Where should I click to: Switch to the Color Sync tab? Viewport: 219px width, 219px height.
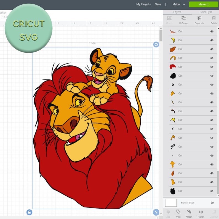point(206,12)
